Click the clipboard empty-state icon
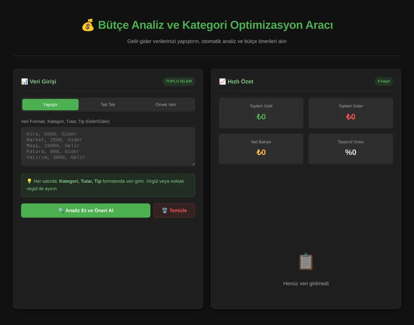Screen dimensions: 414x325 (x=306, y=262)
